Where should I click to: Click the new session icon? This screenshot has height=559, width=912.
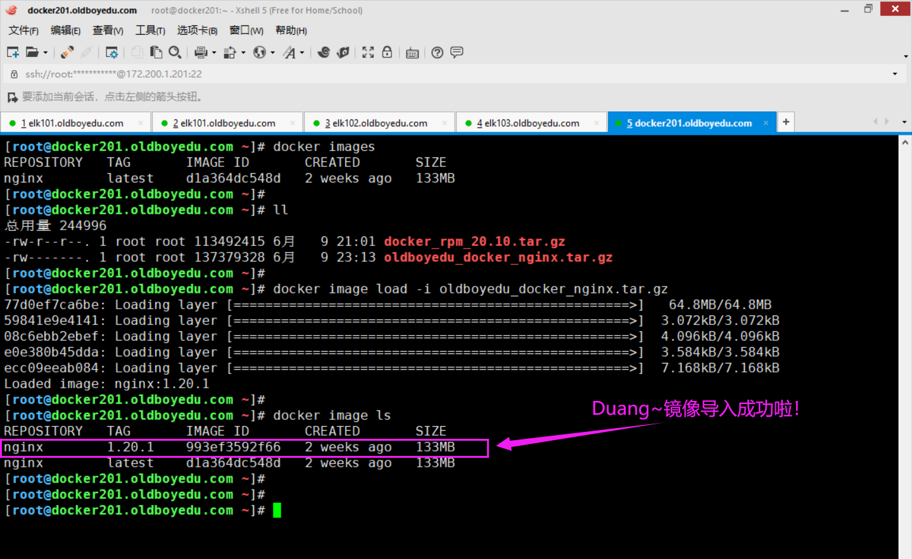[x=13, y=52]
